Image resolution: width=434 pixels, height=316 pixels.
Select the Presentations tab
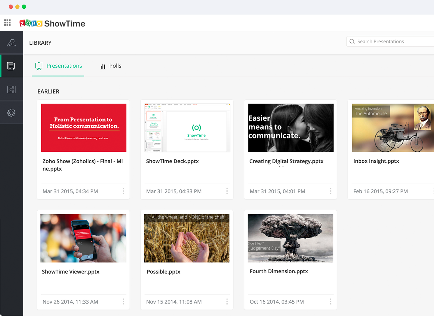[x=58, y=66]
